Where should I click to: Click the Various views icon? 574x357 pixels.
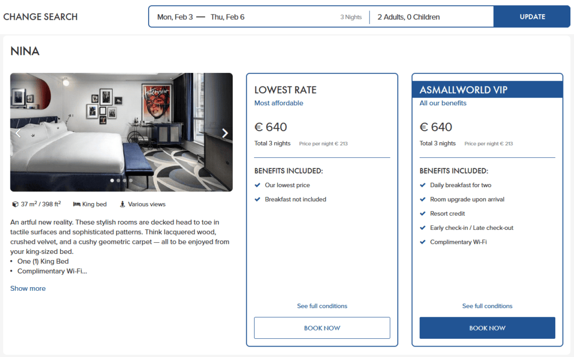point(123,204)
